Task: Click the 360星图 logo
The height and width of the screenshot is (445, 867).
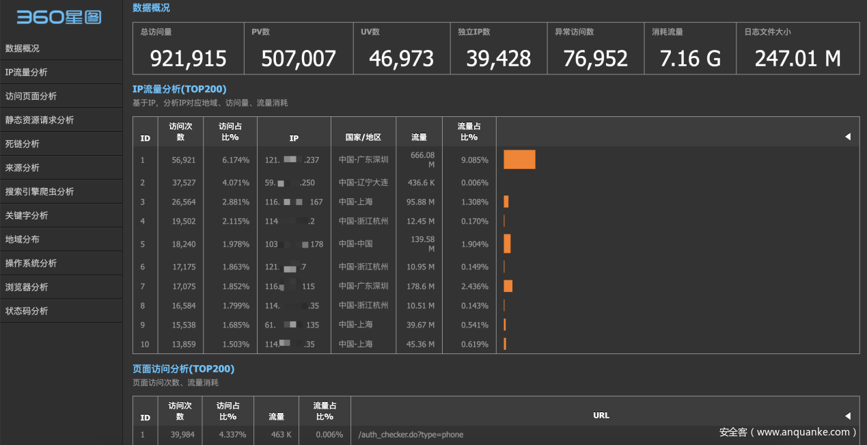Action: (x=59, y=18)
